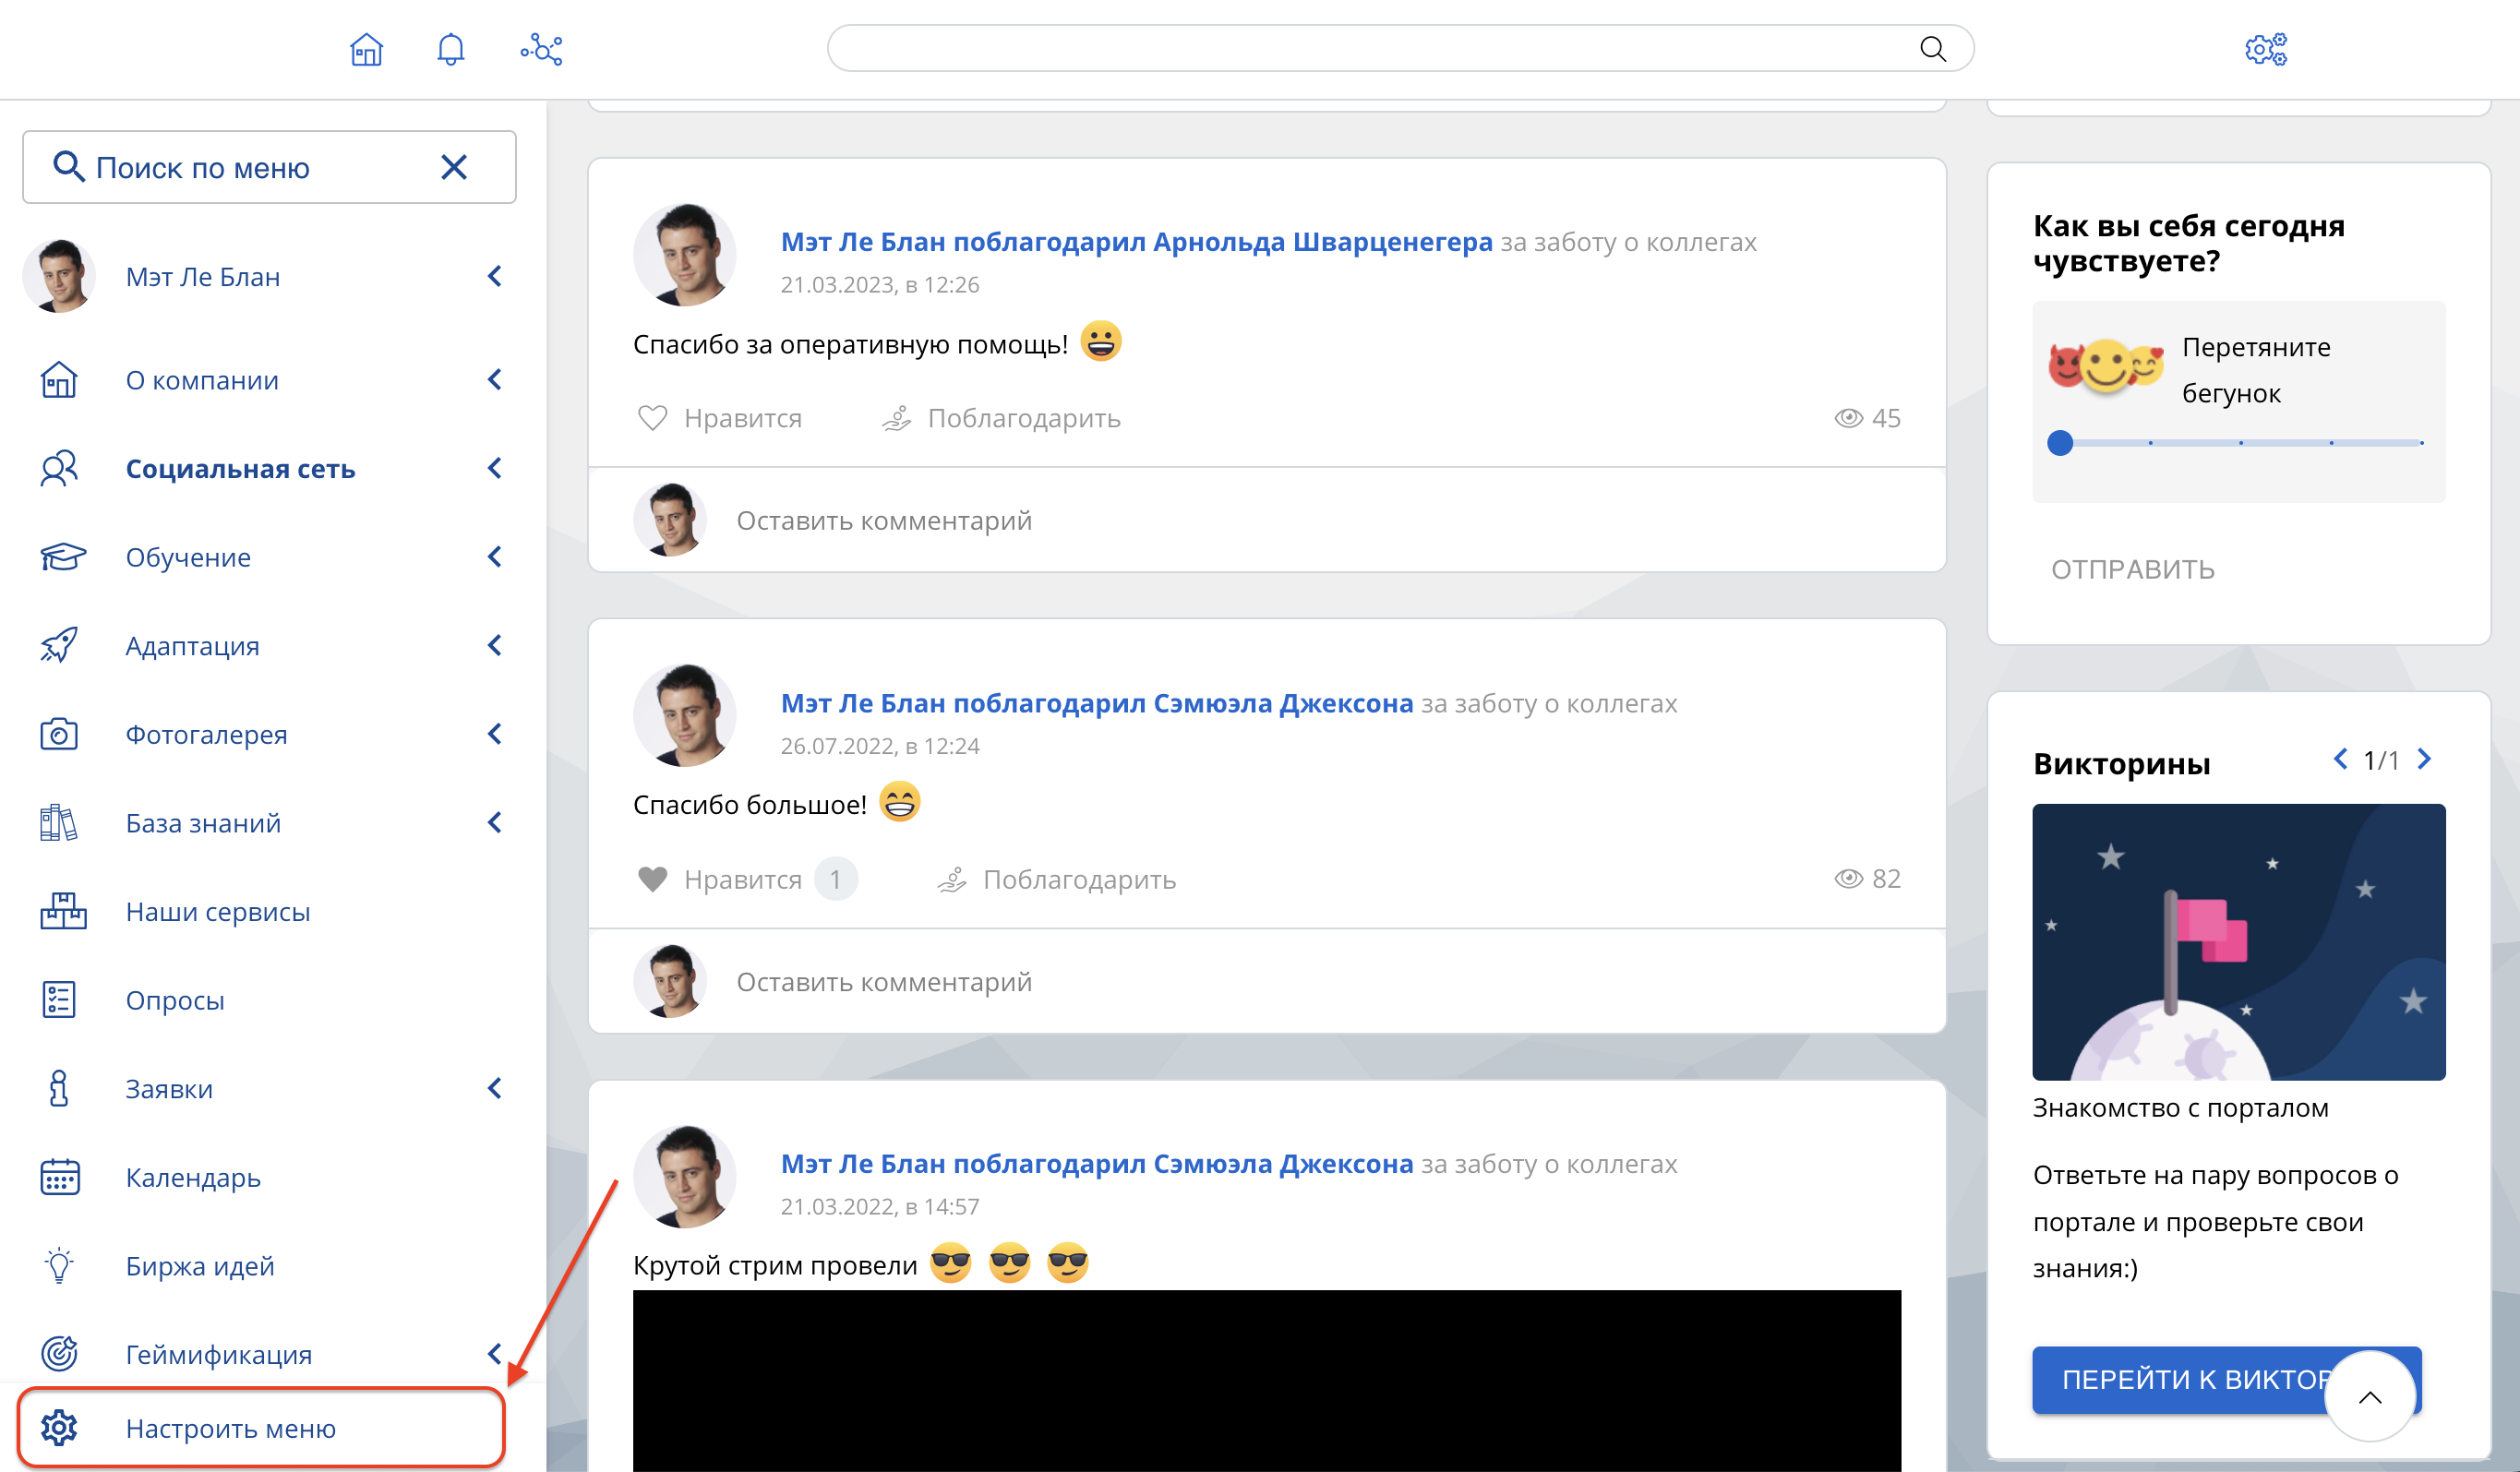Click the gear icon beside Настроить меню
2520x1472 pixels.
click(x=59, y=1428)
